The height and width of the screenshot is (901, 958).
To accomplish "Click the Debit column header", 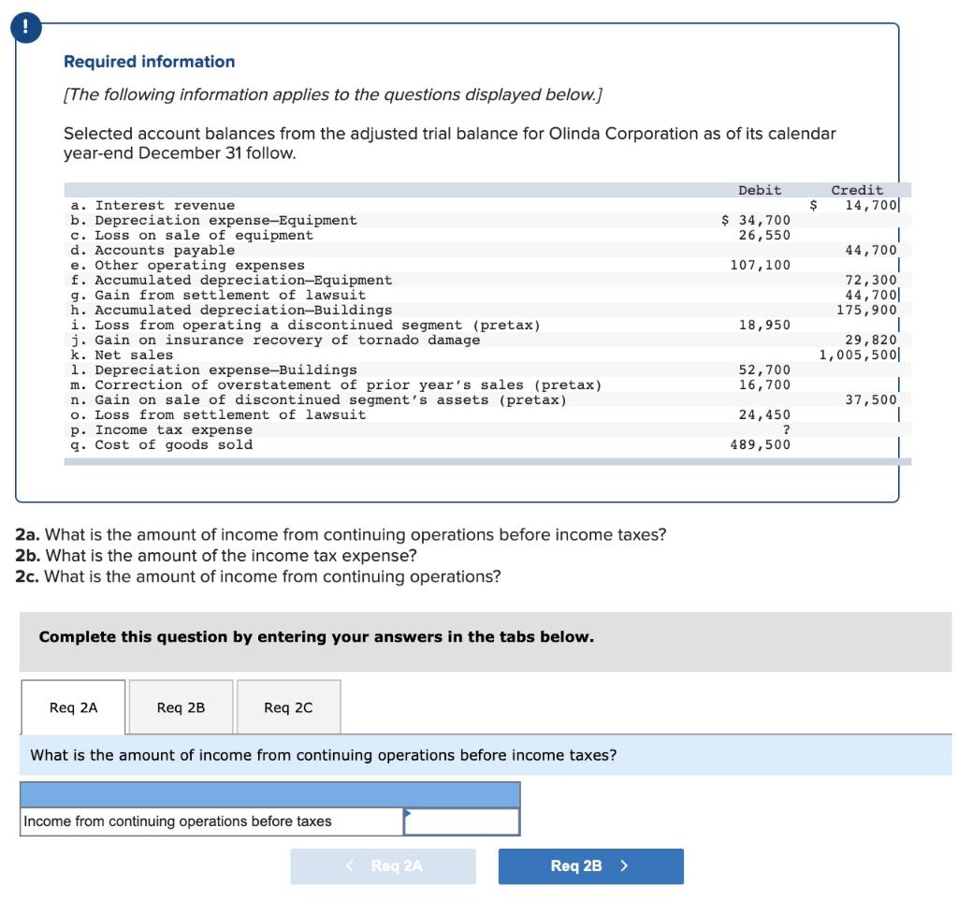I will [x=759, y=189].
